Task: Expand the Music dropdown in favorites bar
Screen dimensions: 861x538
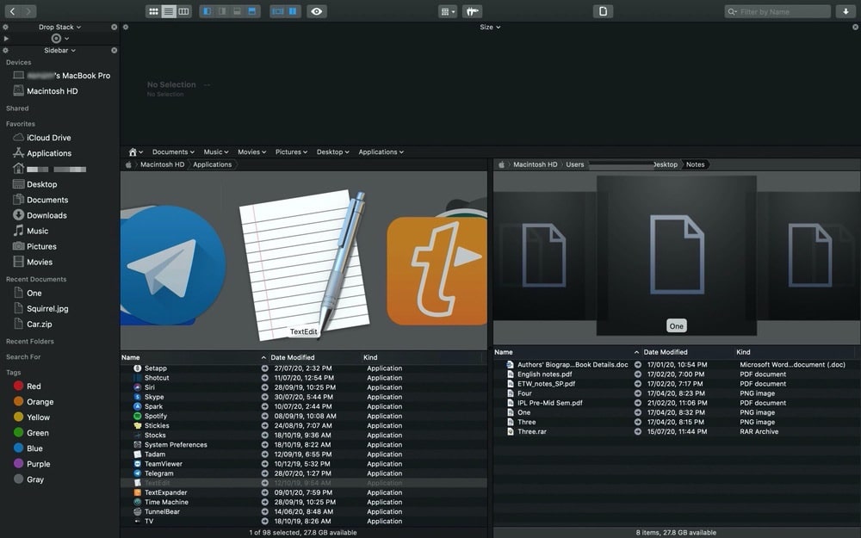Action: click(x=216, y=152)
